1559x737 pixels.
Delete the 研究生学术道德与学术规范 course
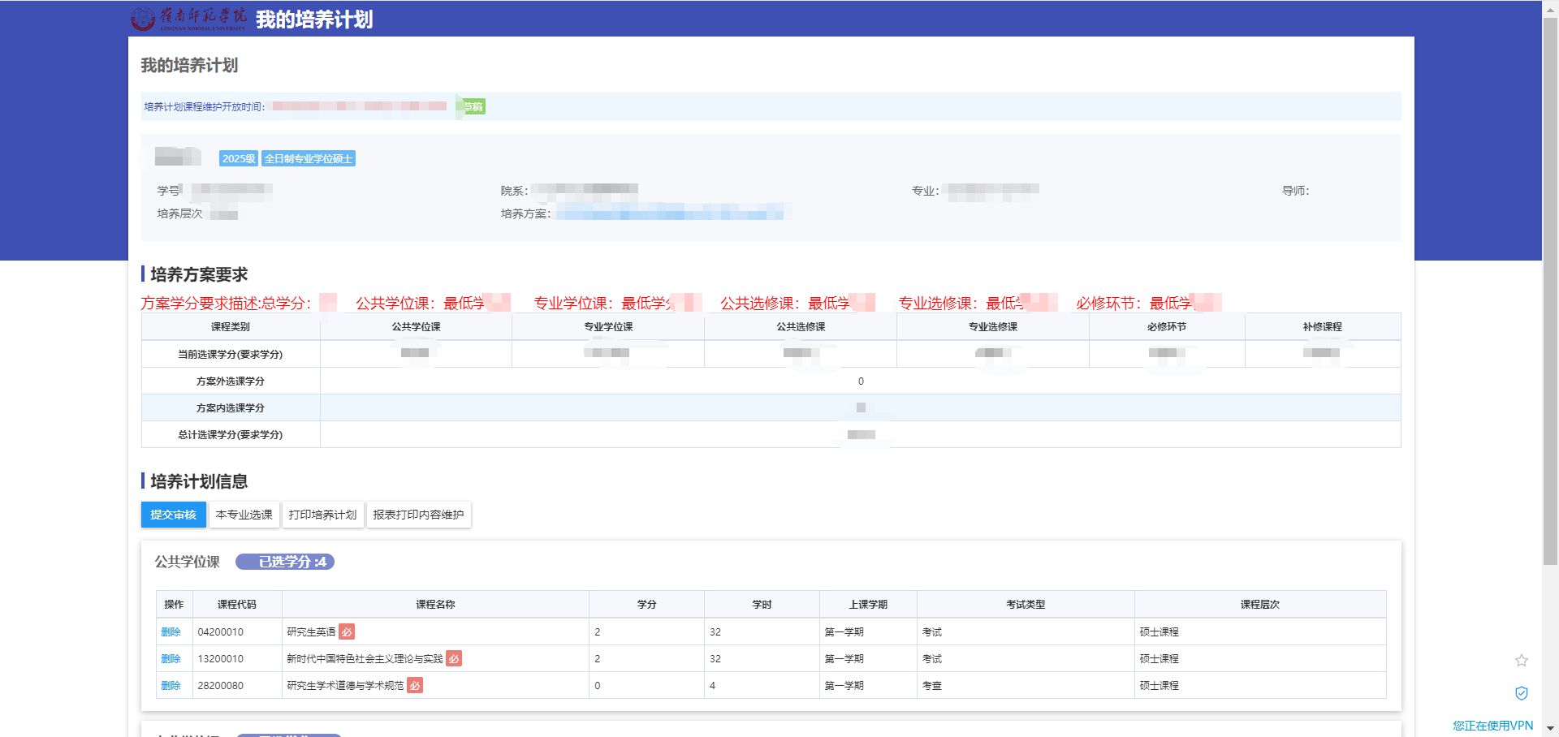(x=171, y=686)
